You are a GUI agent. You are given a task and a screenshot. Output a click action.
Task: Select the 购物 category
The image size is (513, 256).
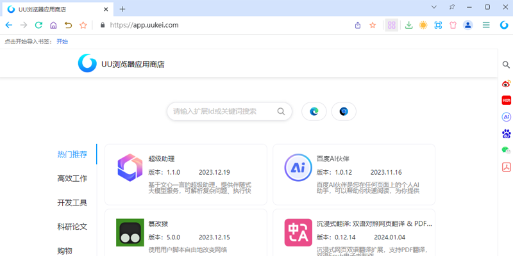click(x=65, y=251)
